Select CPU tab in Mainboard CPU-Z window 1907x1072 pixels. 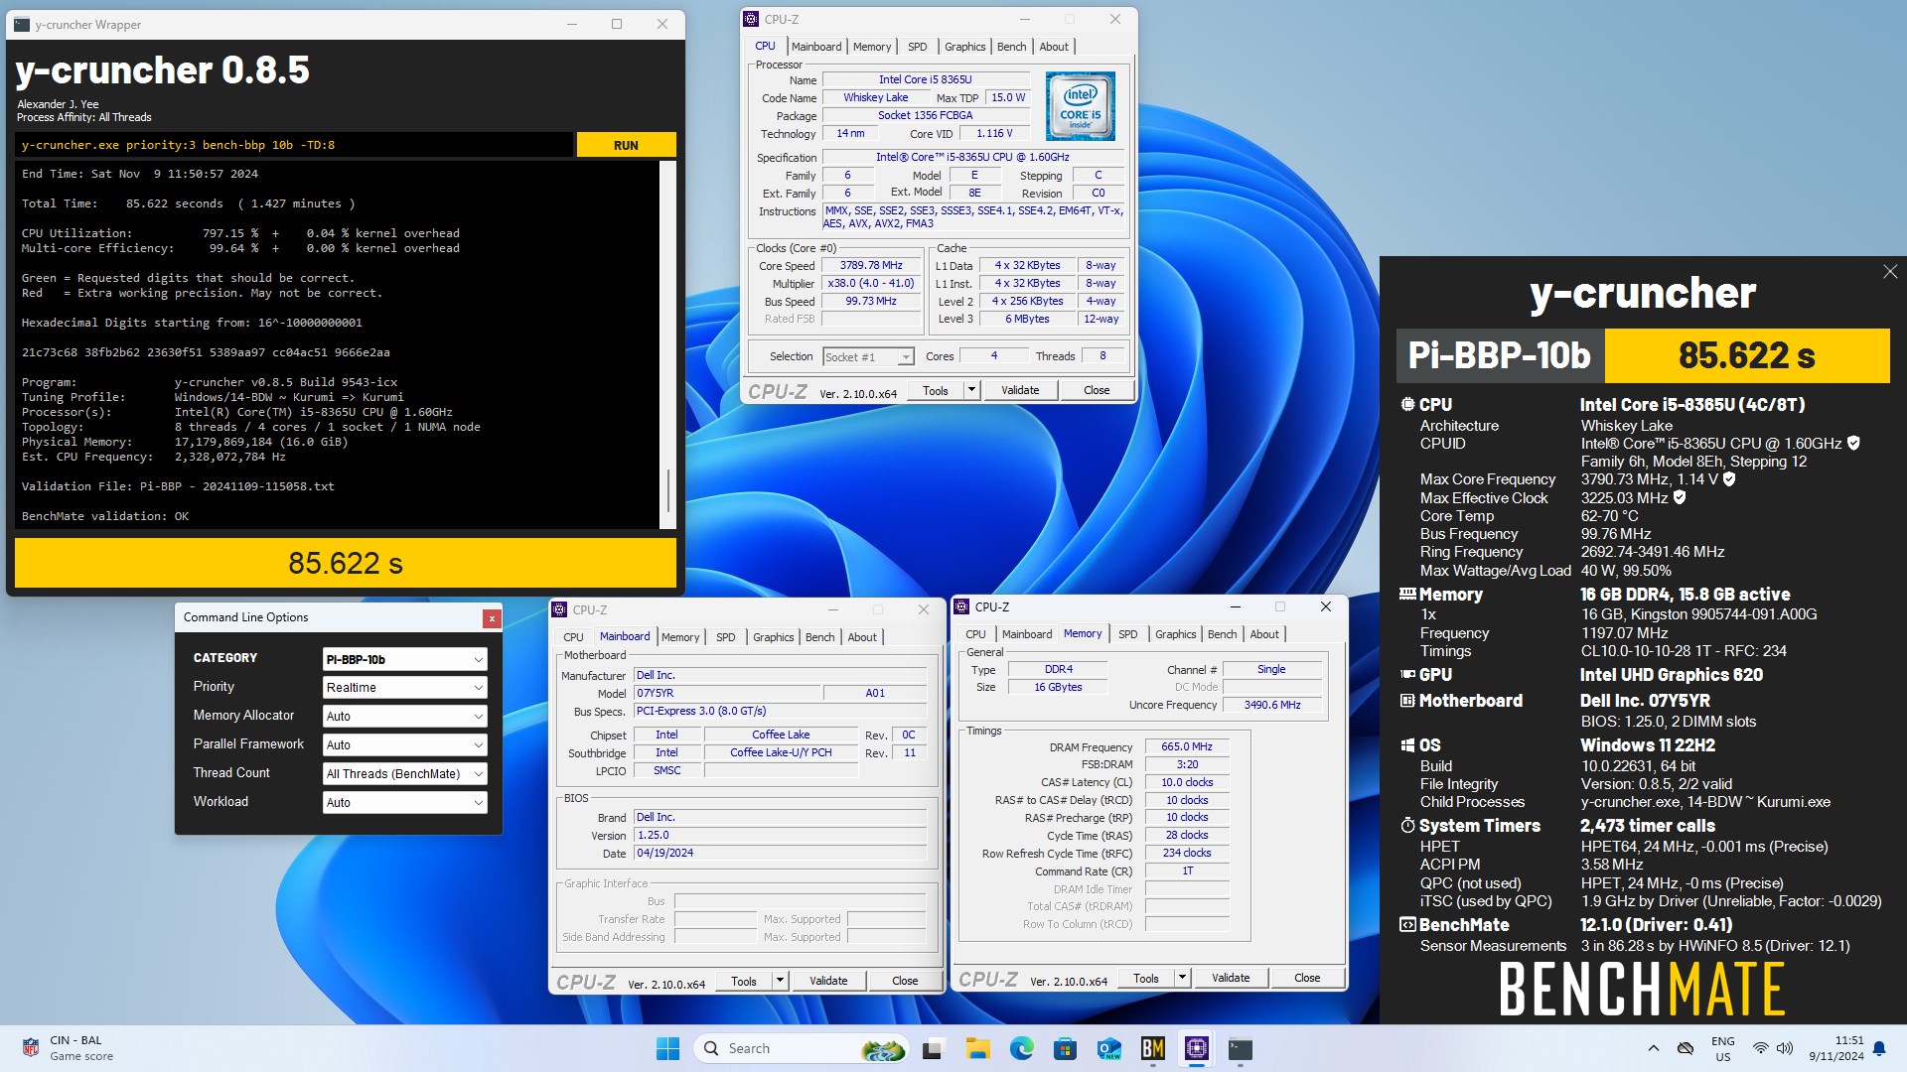coord(573,637)
